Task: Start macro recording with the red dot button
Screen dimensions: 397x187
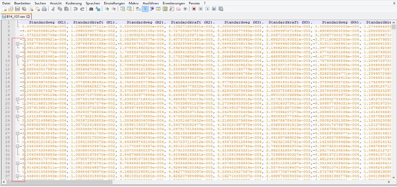Action: [194, 9]
